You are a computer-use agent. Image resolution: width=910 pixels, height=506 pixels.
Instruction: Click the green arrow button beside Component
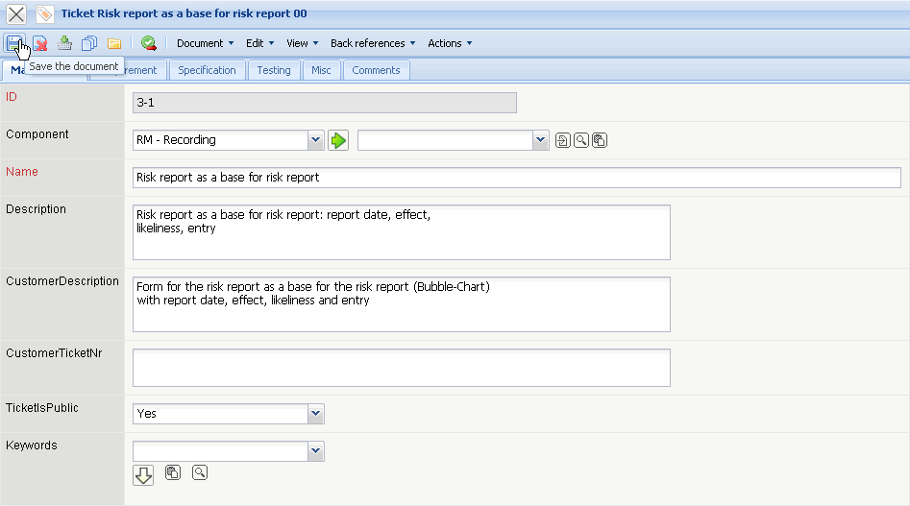point(337,140)
